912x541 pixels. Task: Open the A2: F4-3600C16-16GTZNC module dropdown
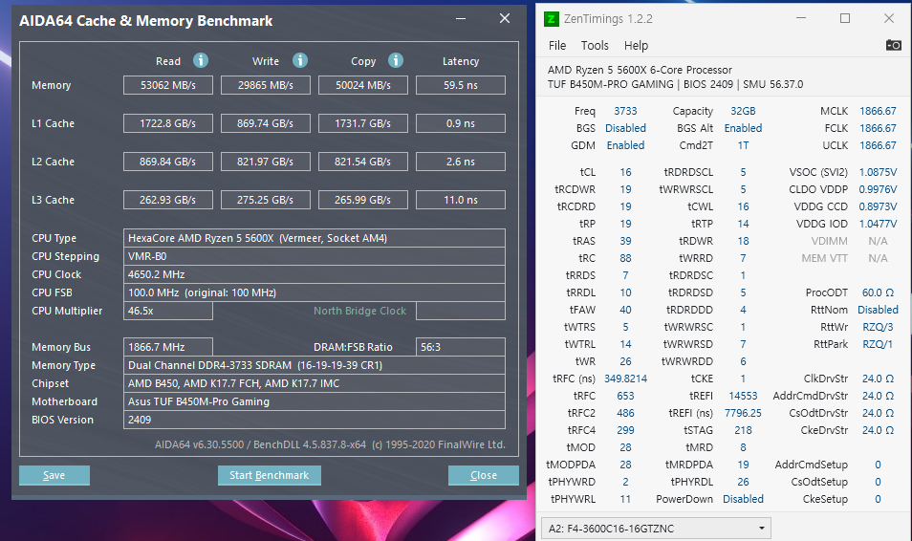pyautogui.click(x=656, y=529)
